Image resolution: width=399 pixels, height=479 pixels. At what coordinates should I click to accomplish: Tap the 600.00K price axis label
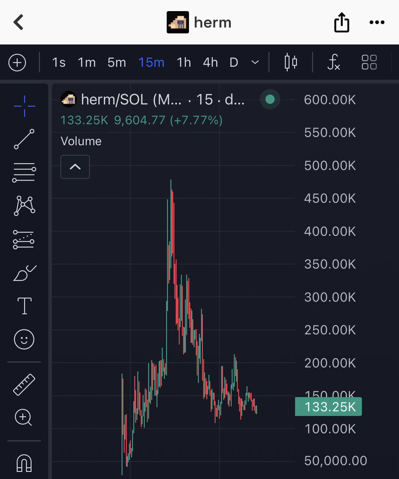point(330,99)
